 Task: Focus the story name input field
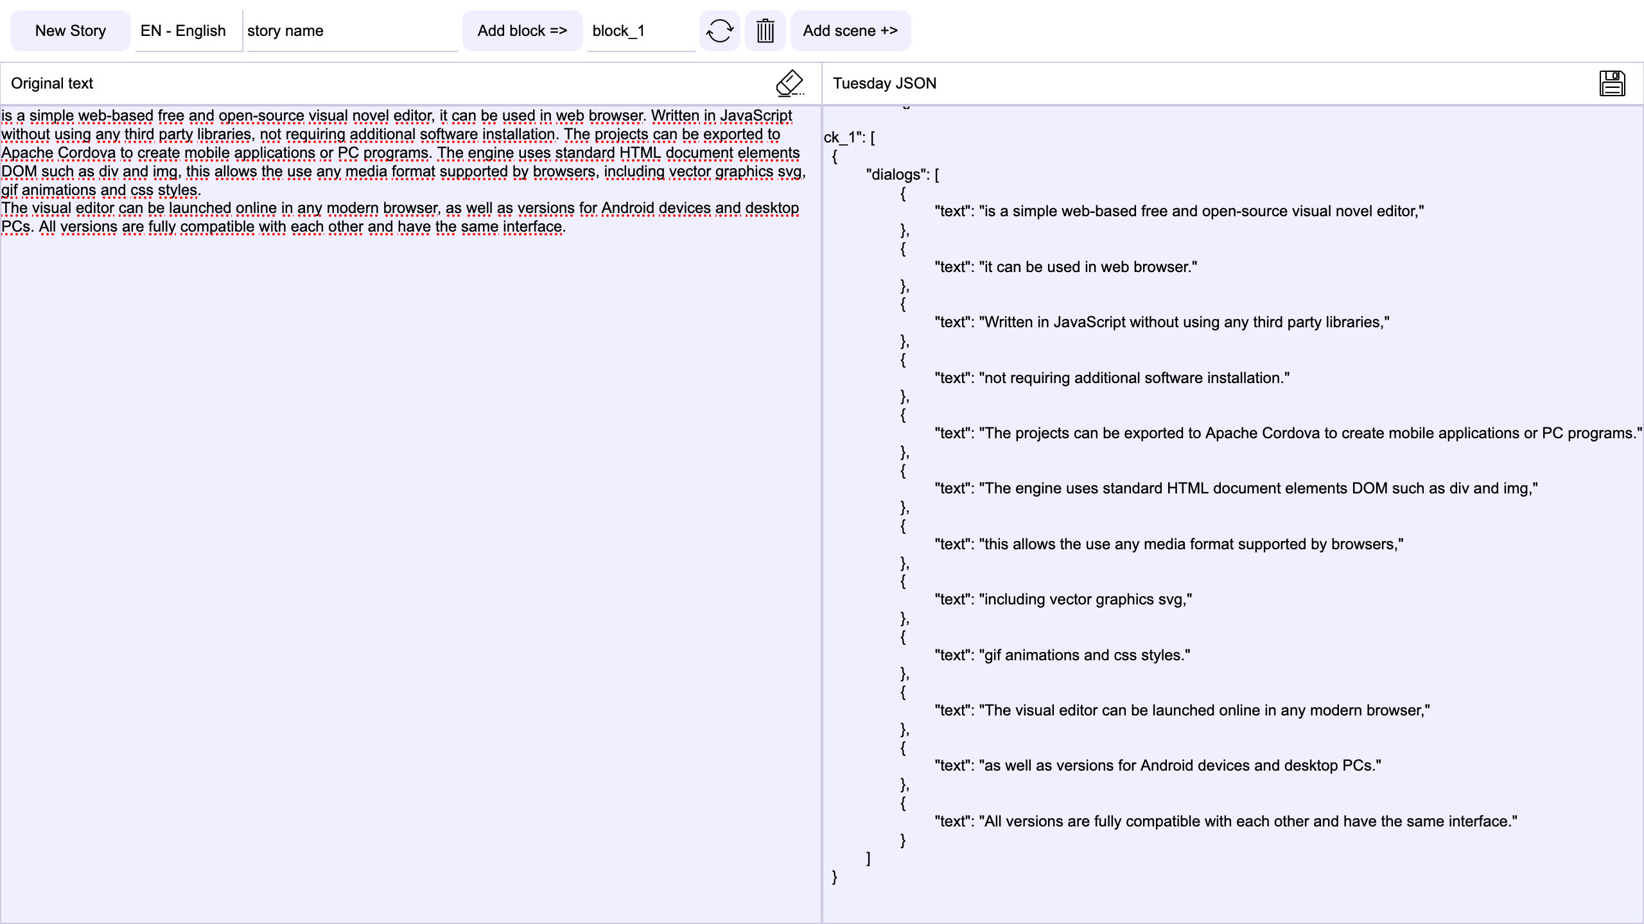(351, 31)
